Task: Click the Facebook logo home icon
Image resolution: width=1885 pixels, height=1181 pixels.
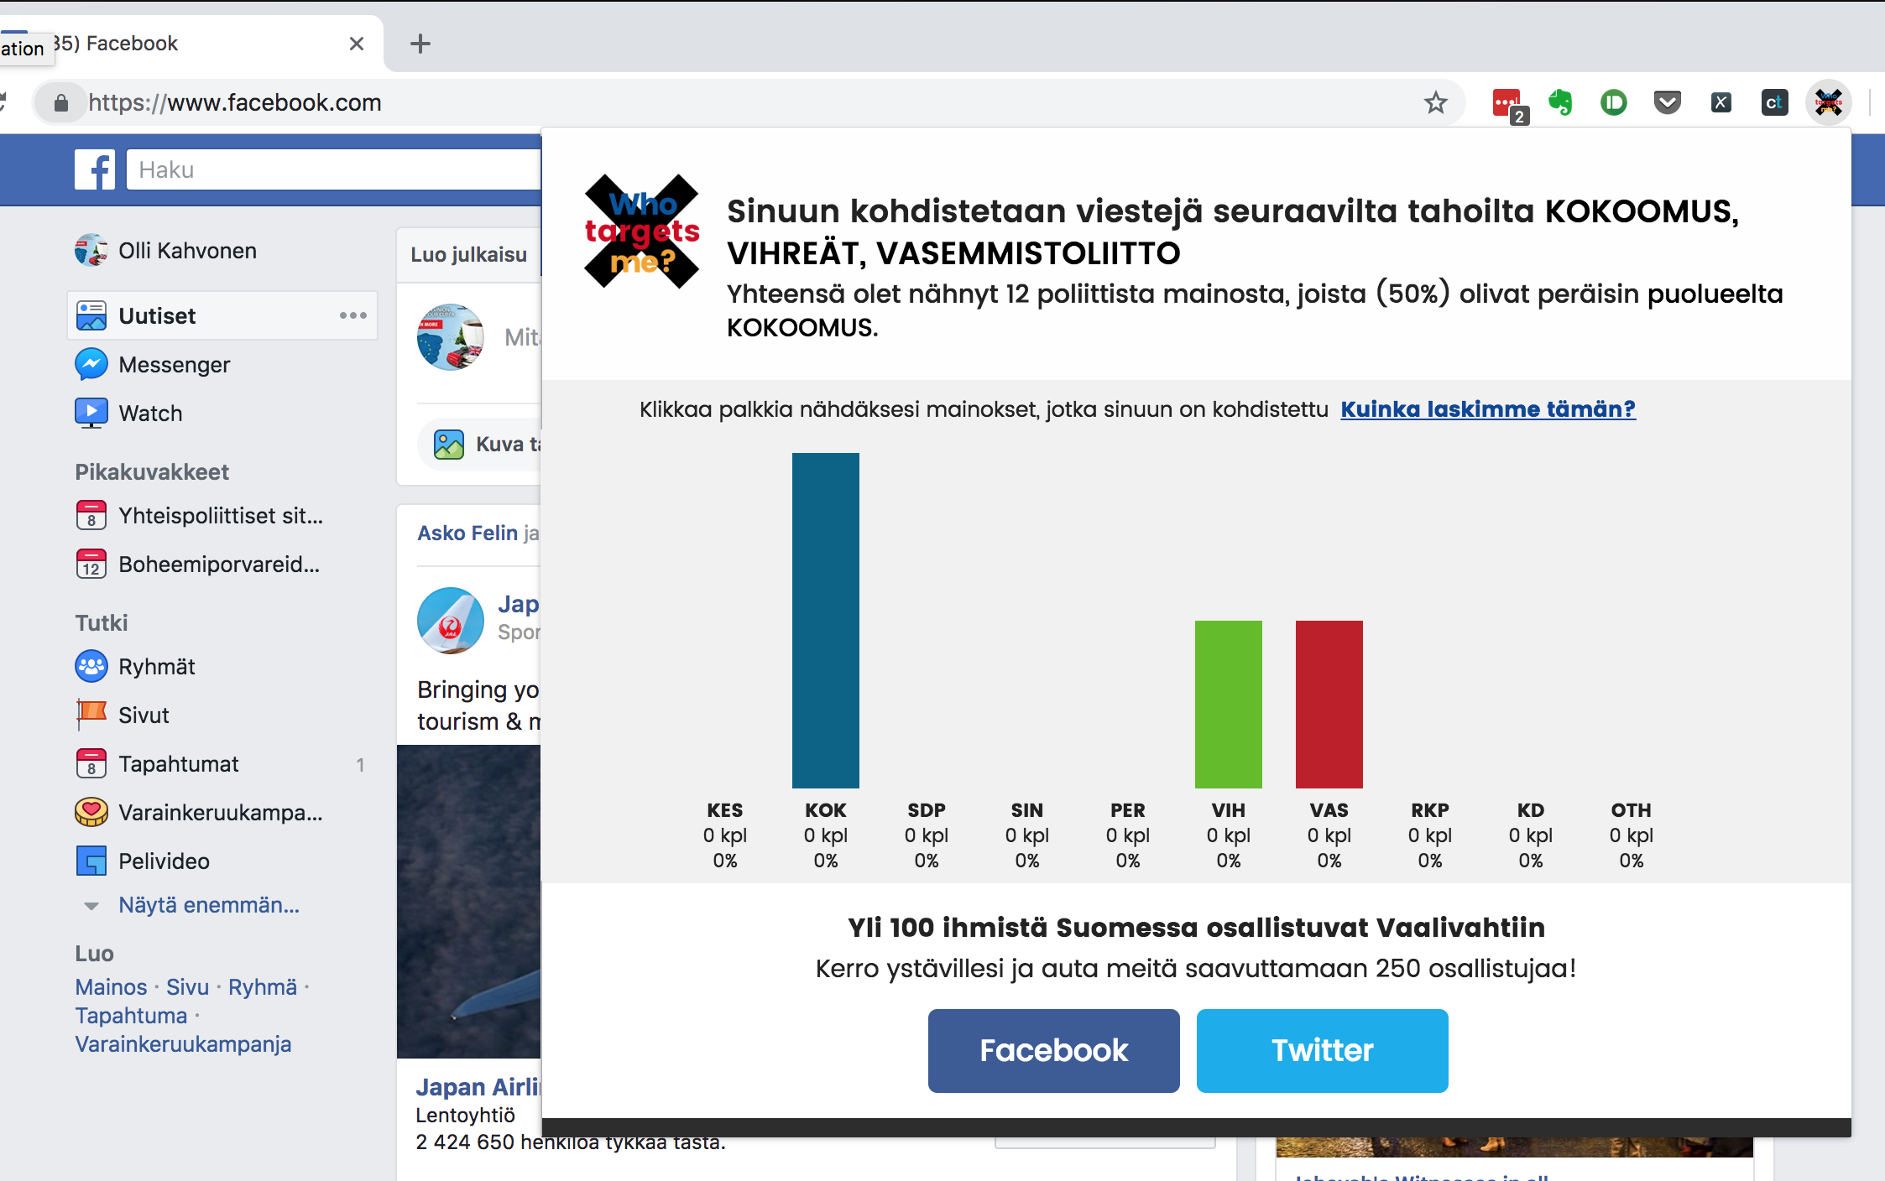Action: coord(95,169)
